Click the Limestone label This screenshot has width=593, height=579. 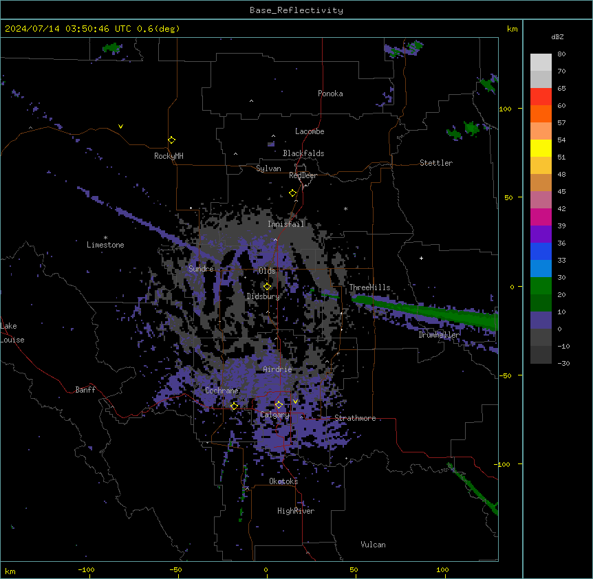click(105, 245)
